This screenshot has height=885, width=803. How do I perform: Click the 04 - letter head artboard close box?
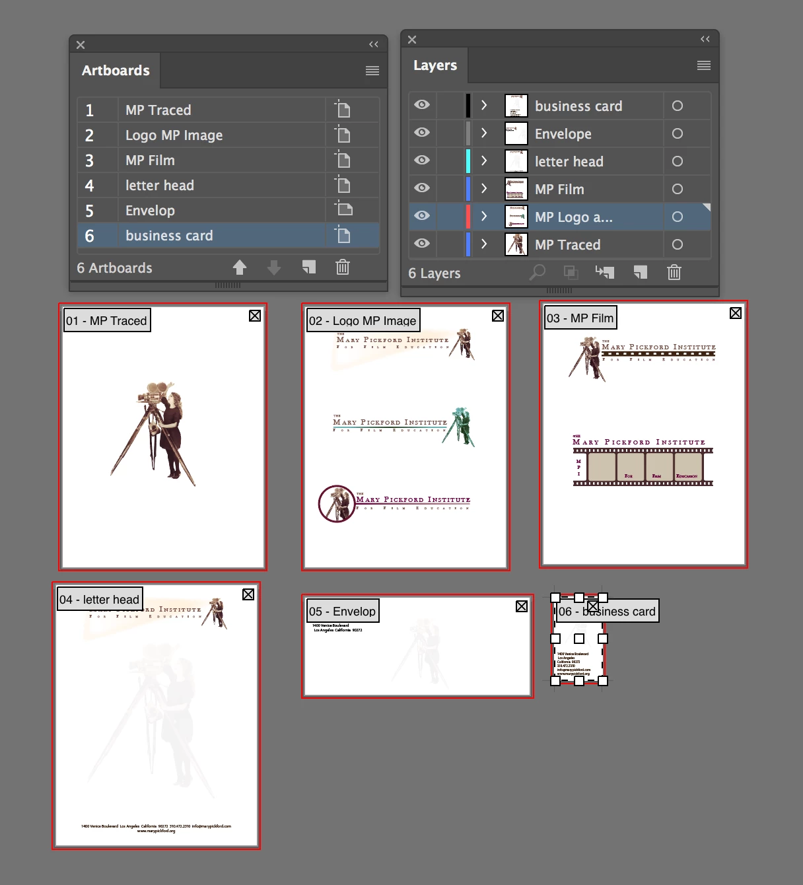click(248, 594)
